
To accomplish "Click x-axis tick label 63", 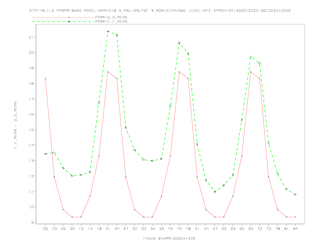I will [233, 229].
